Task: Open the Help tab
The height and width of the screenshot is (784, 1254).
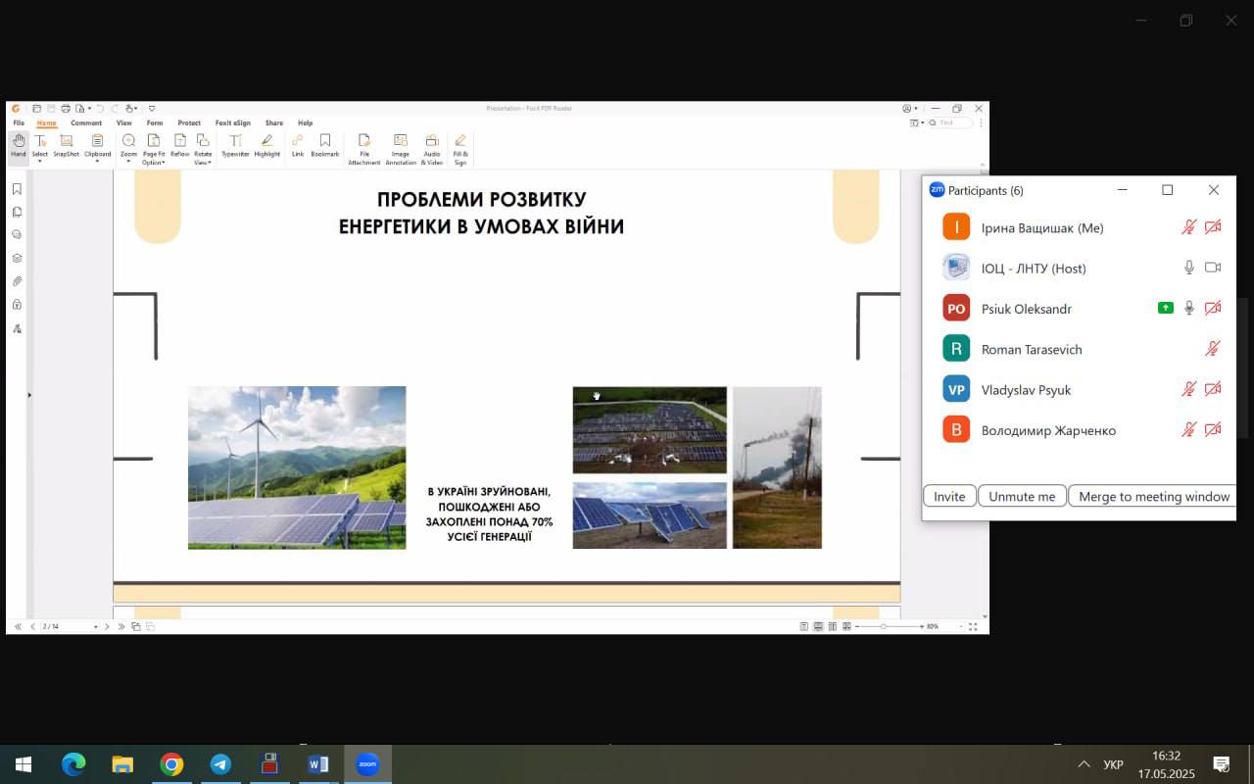Action: pyautogui.click(x=306, y=123)
